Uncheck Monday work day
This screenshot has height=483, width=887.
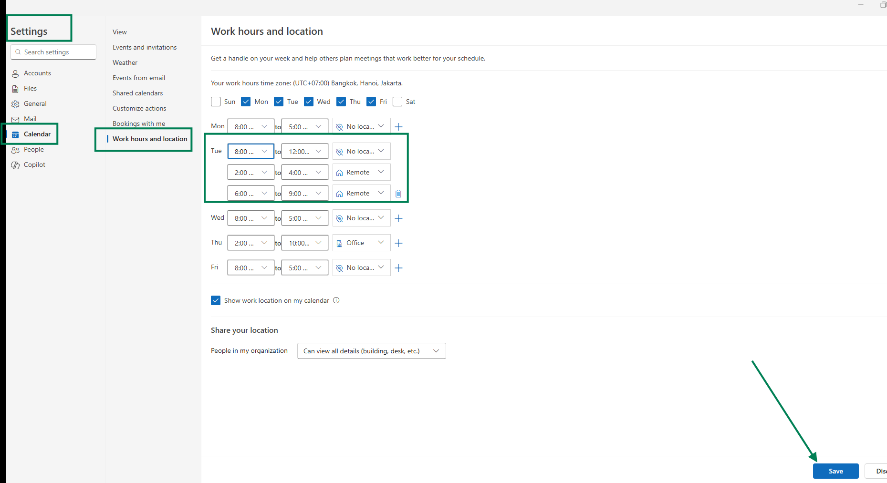(246, 102)
